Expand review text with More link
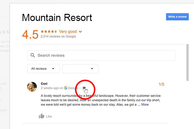Viewport: 194px width, 129px height. [145, 104]
